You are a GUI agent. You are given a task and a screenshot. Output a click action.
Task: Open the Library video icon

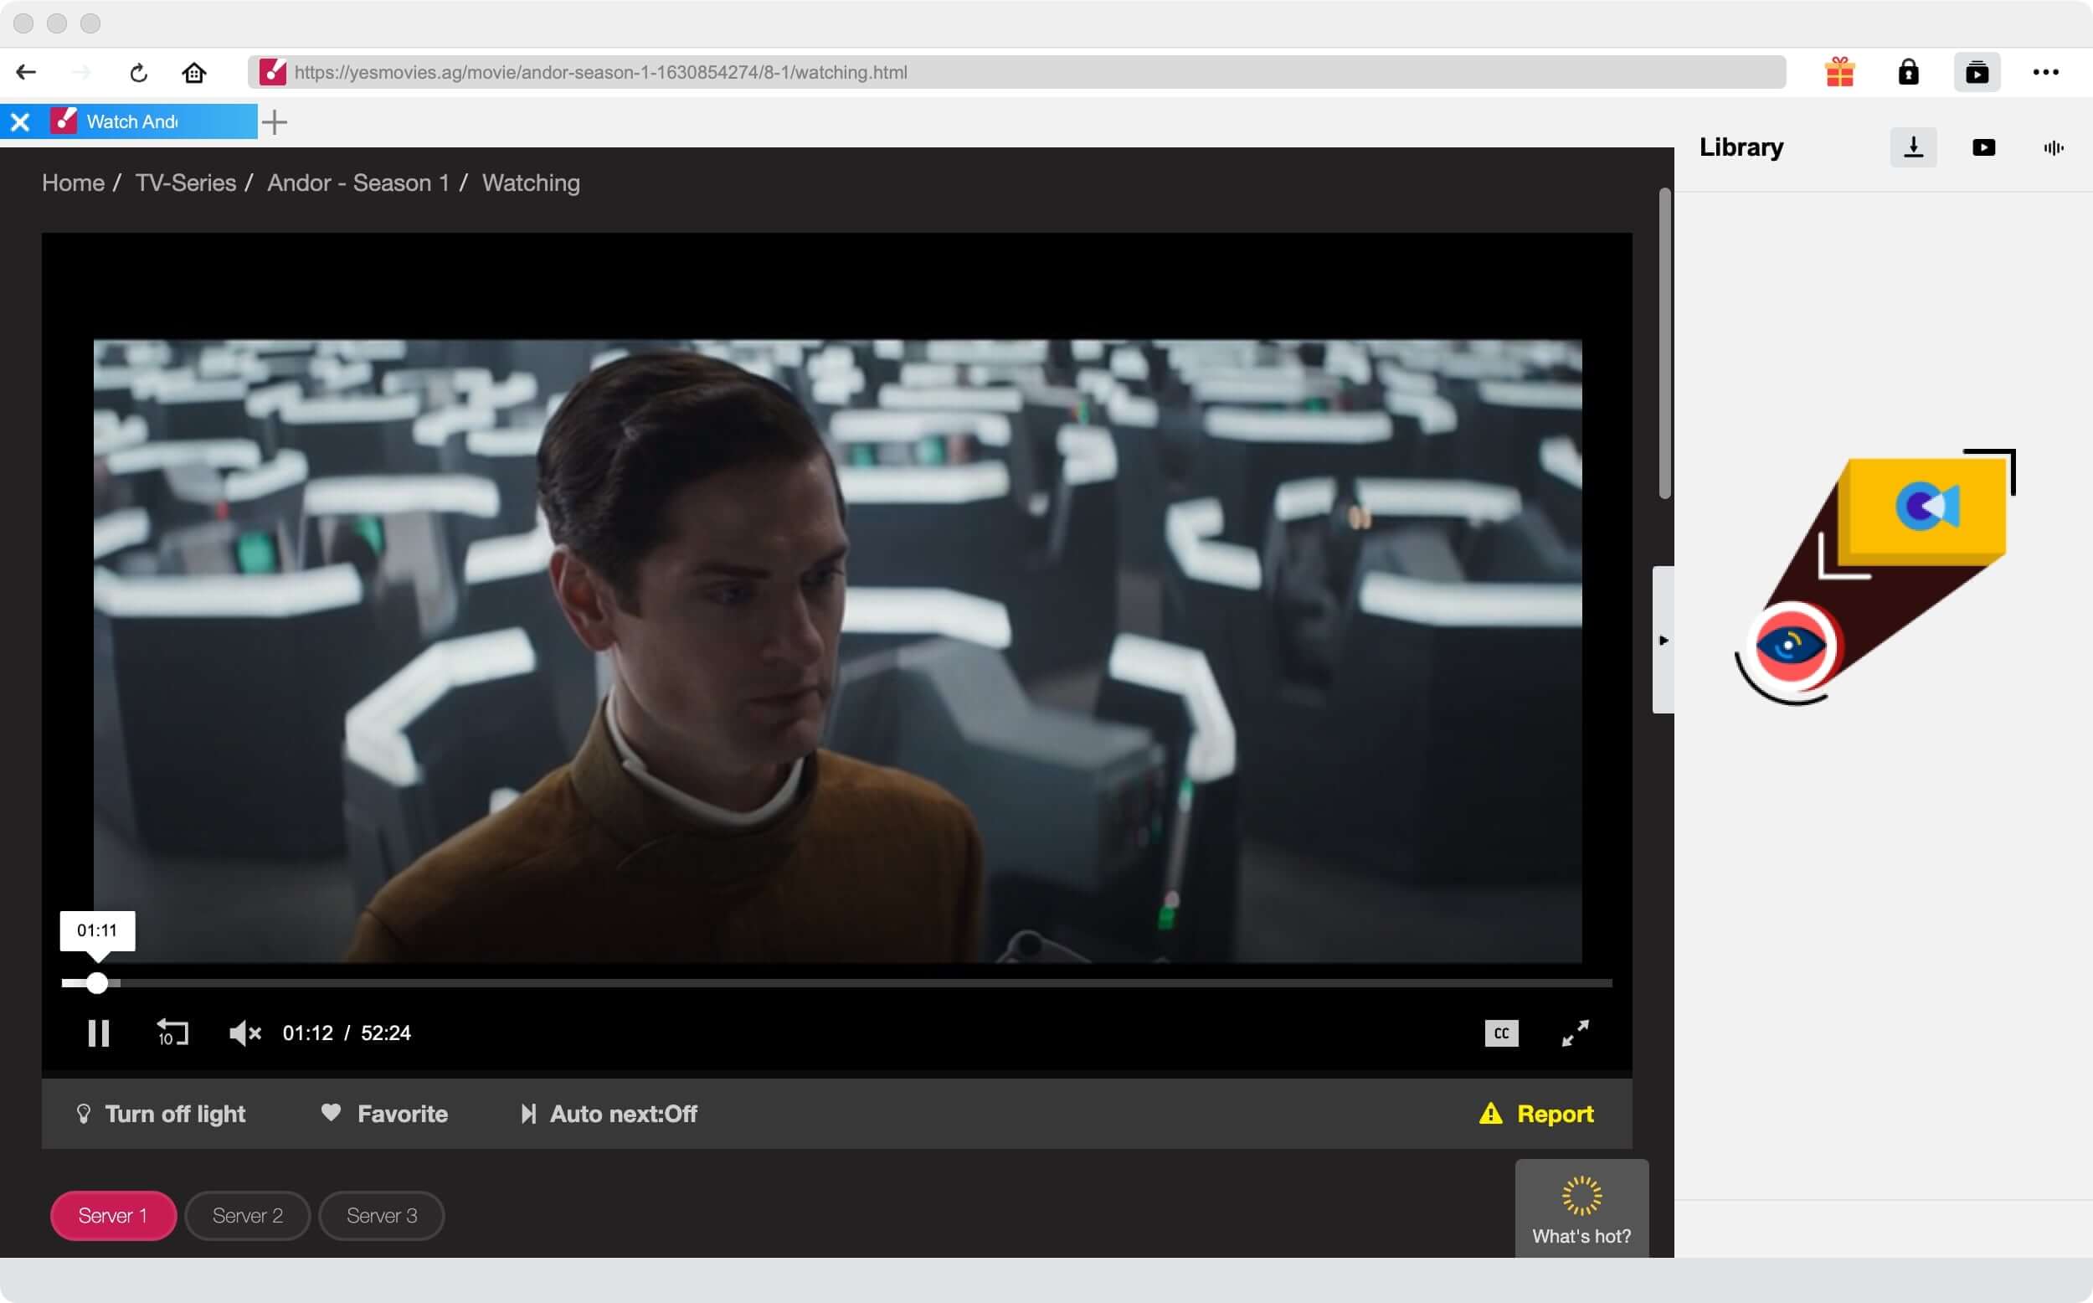pos(1982,147)
